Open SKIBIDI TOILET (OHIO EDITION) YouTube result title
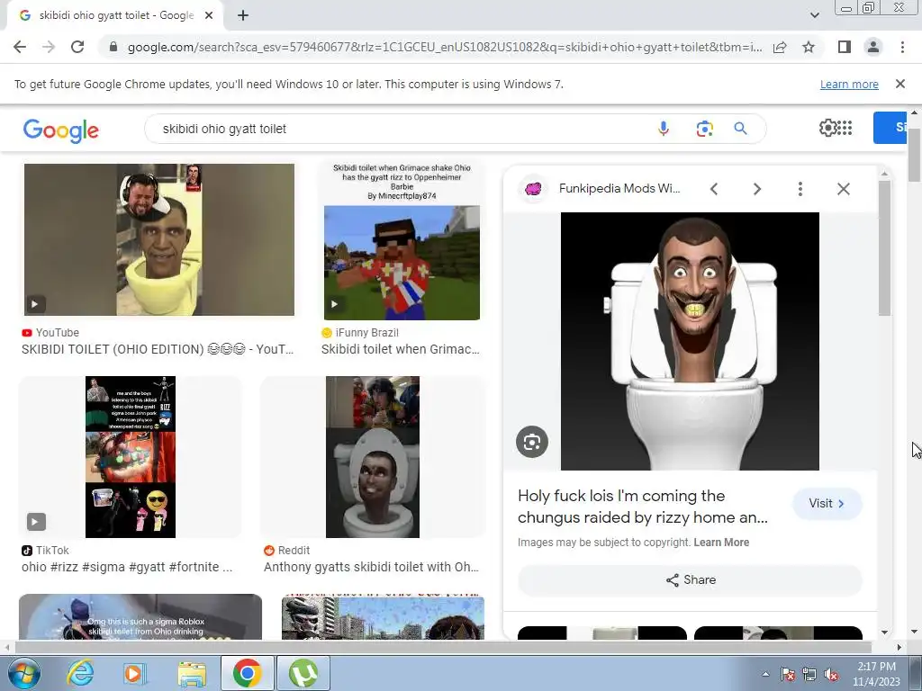922x691 pixels. pos(158,349)
